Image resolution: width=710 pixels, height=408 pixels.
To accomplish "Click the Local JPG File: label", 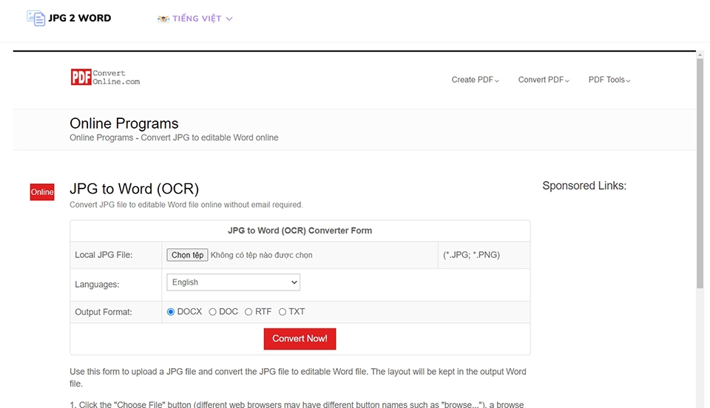I will point(104,255).
